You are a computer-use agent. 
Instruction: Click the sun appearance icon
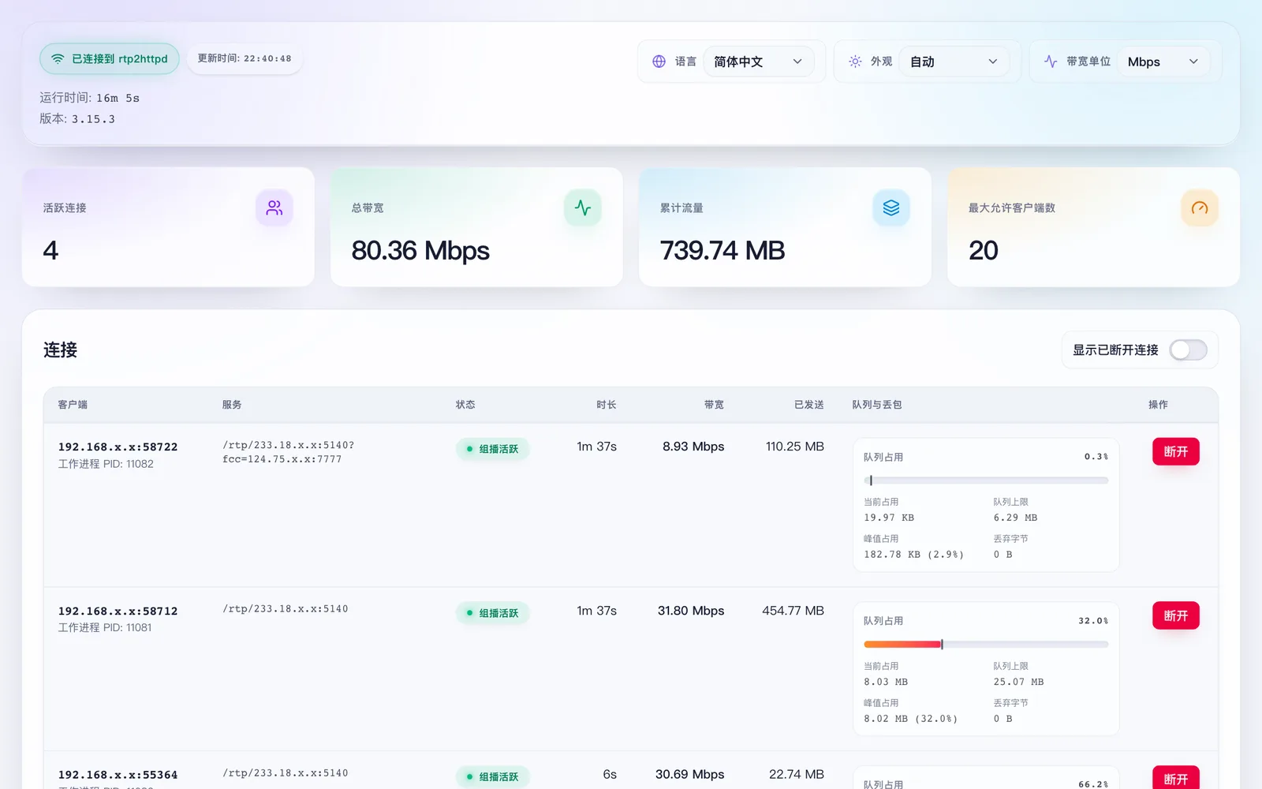(x=855, y=62)
